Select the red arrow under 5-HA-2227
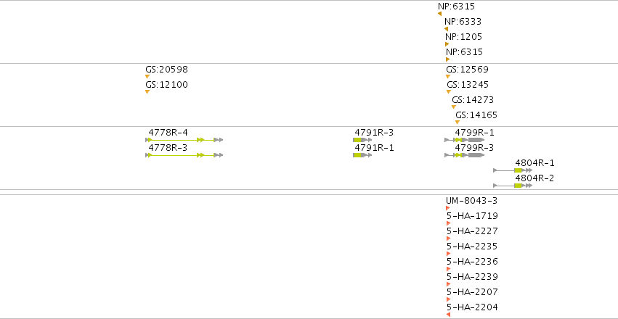 pyautogui.click(x=449, y=239)
